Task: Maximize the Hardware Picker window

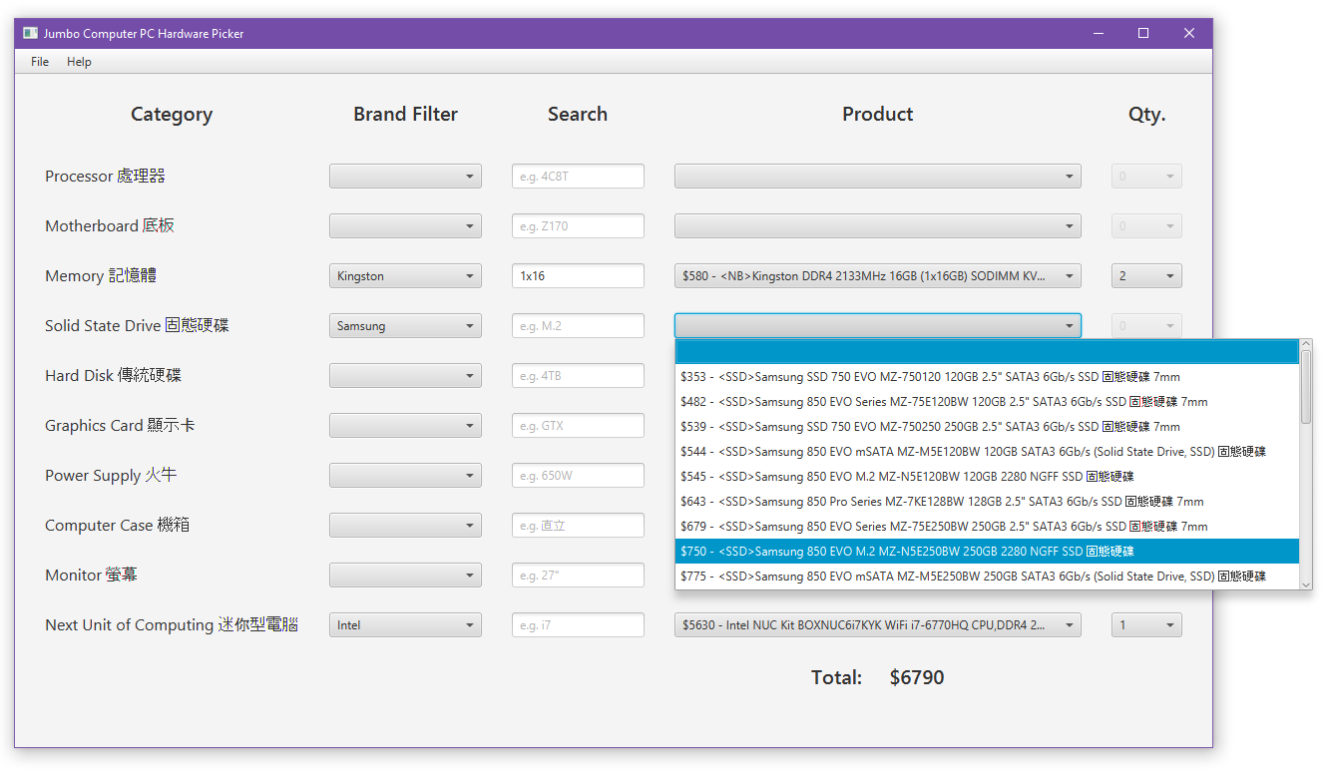Action: point(1143,33)
